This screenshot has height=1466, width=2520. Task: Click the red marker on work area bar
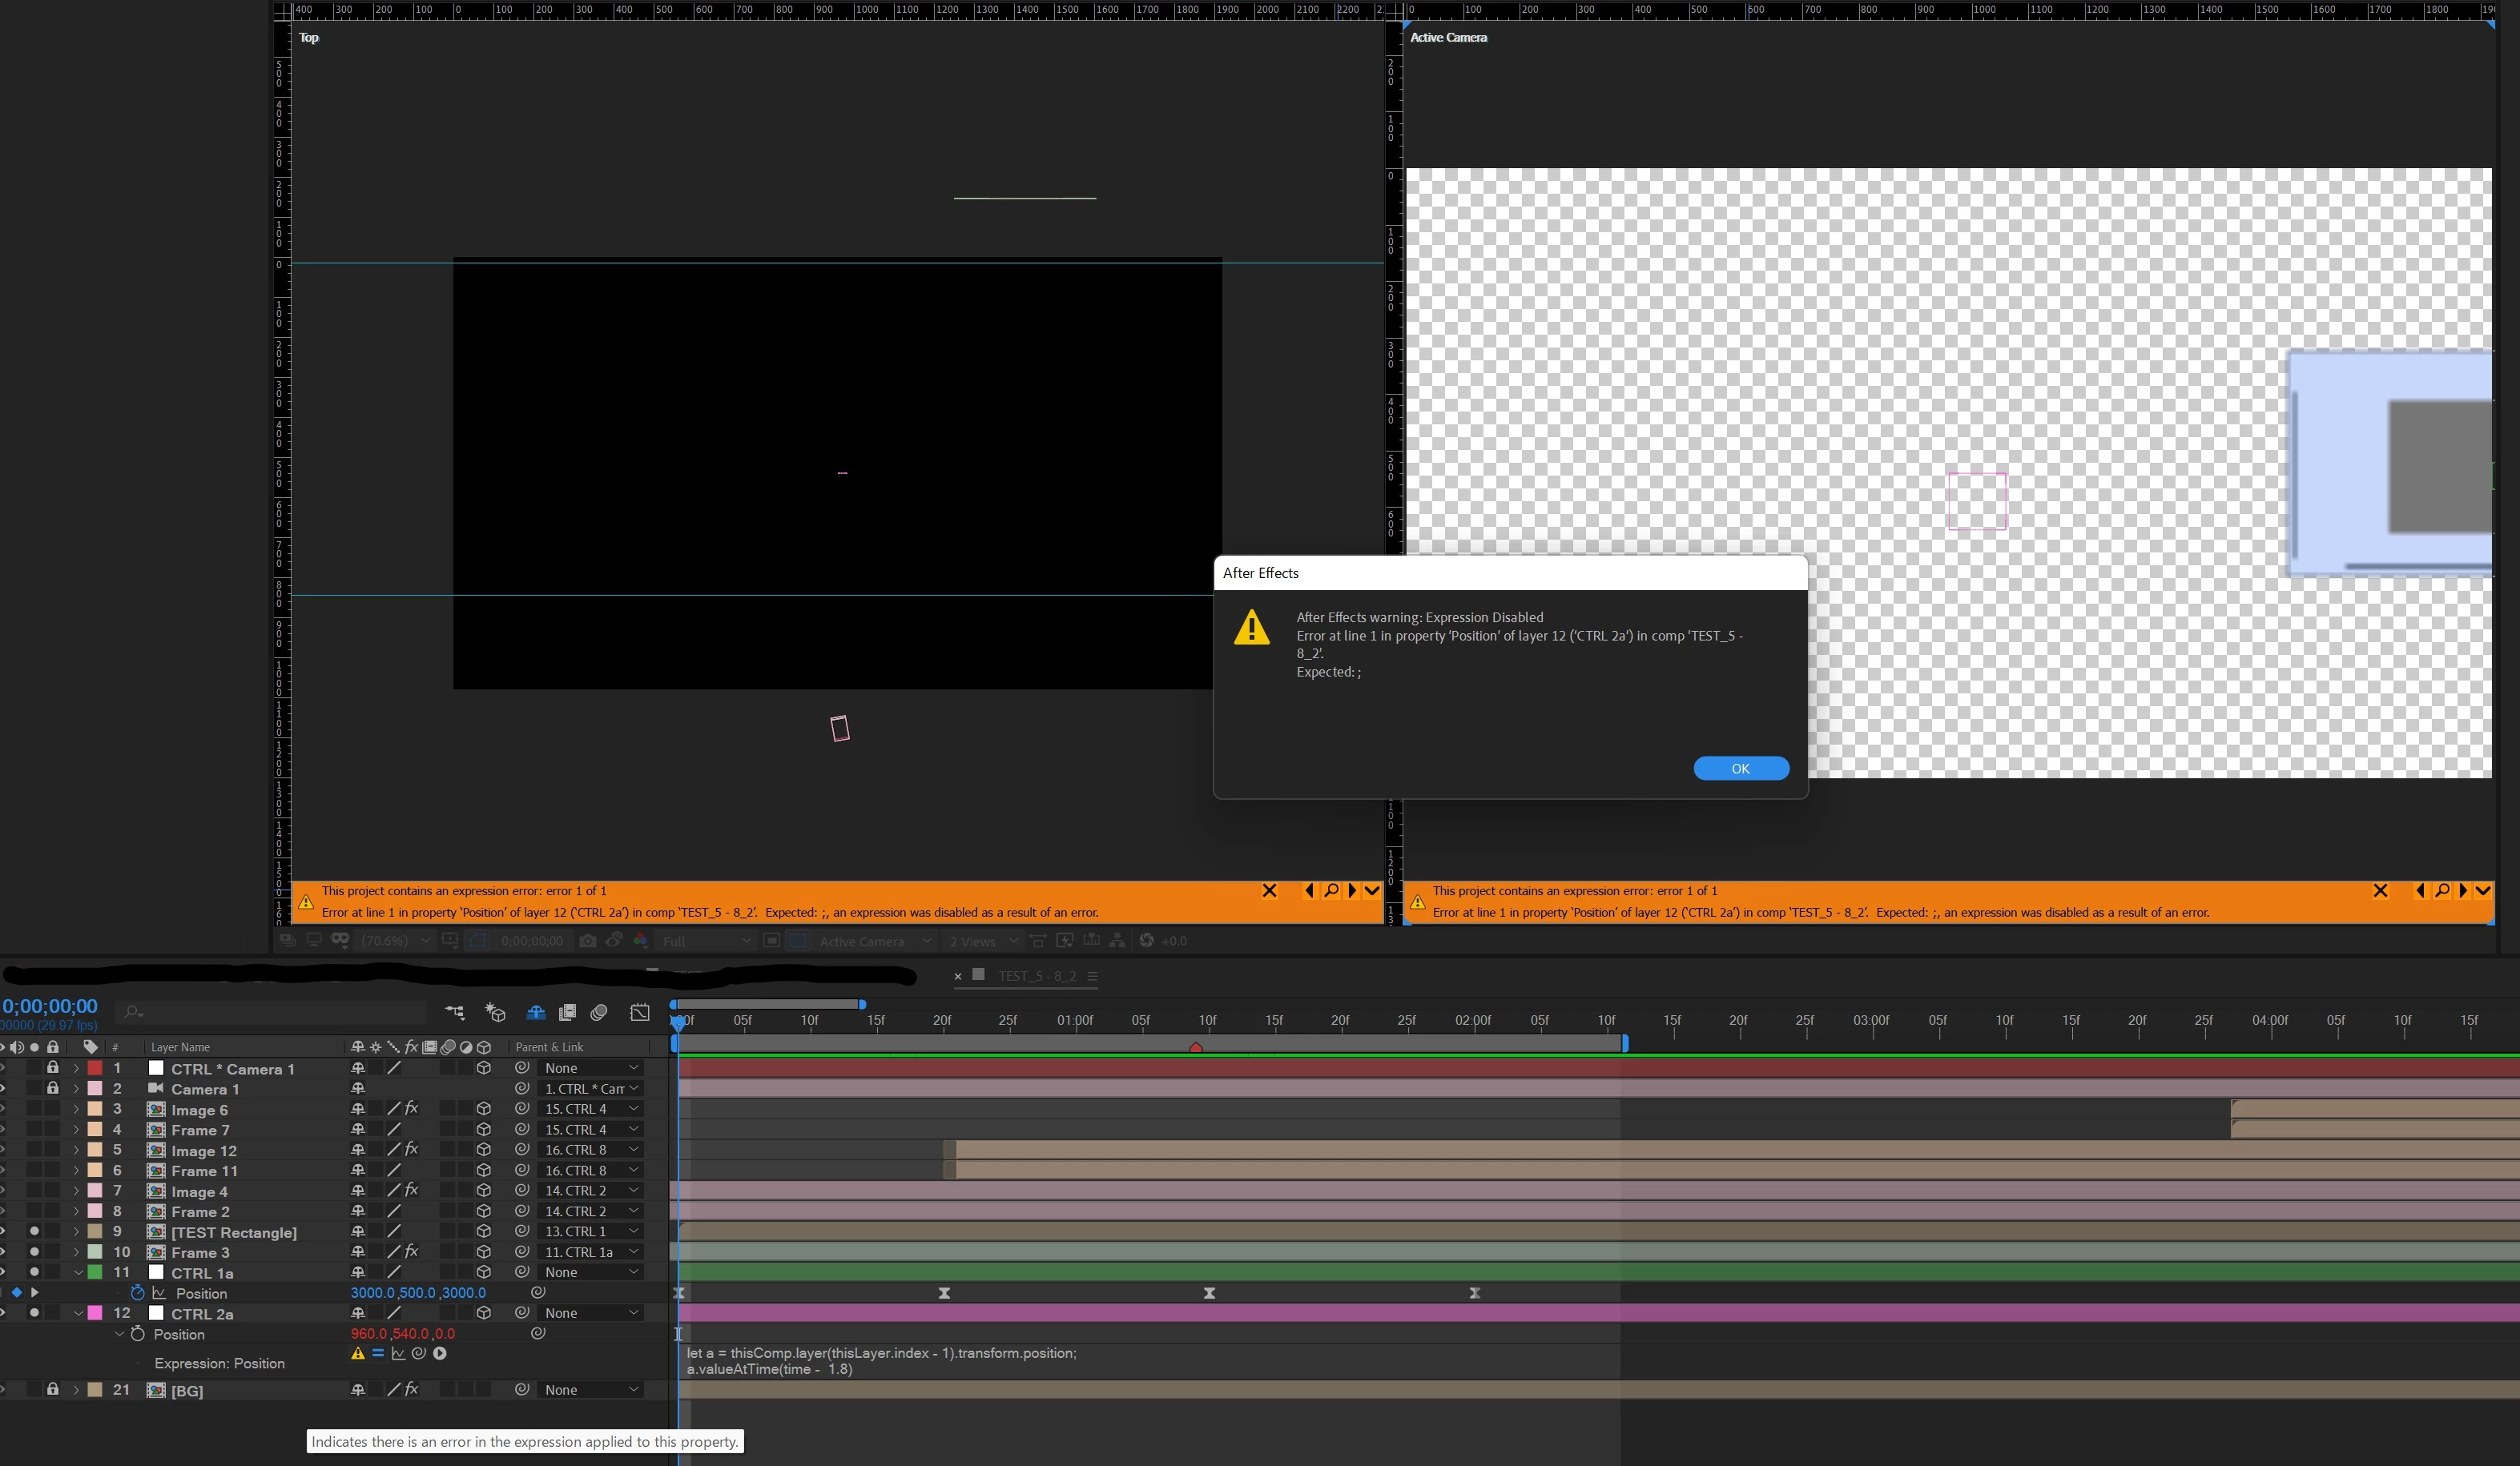click(1195, 1046)
